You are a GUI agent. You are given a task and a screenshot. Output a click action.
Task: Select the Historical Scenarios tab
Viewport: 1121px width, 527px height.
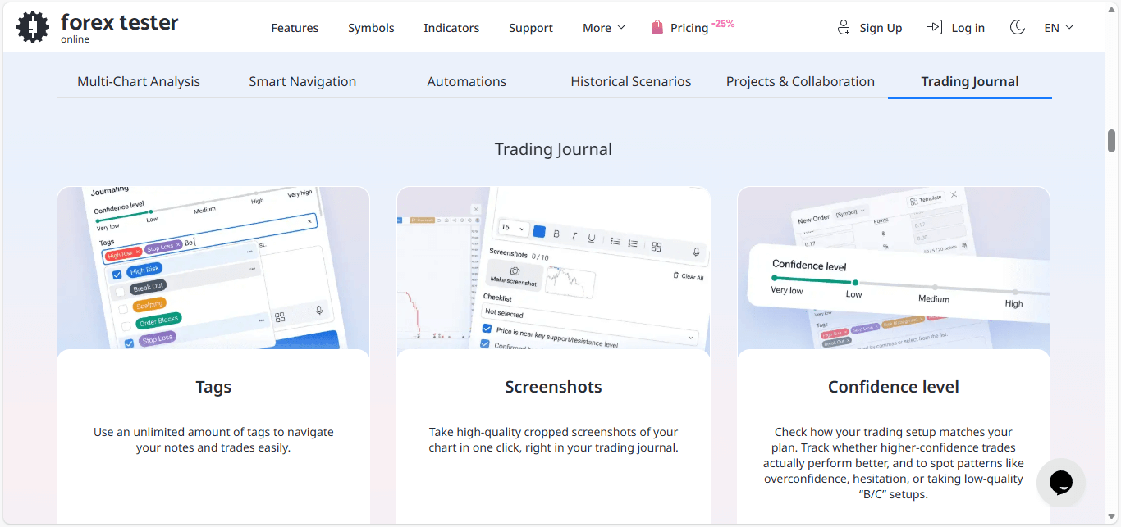(x=630, y=81)
